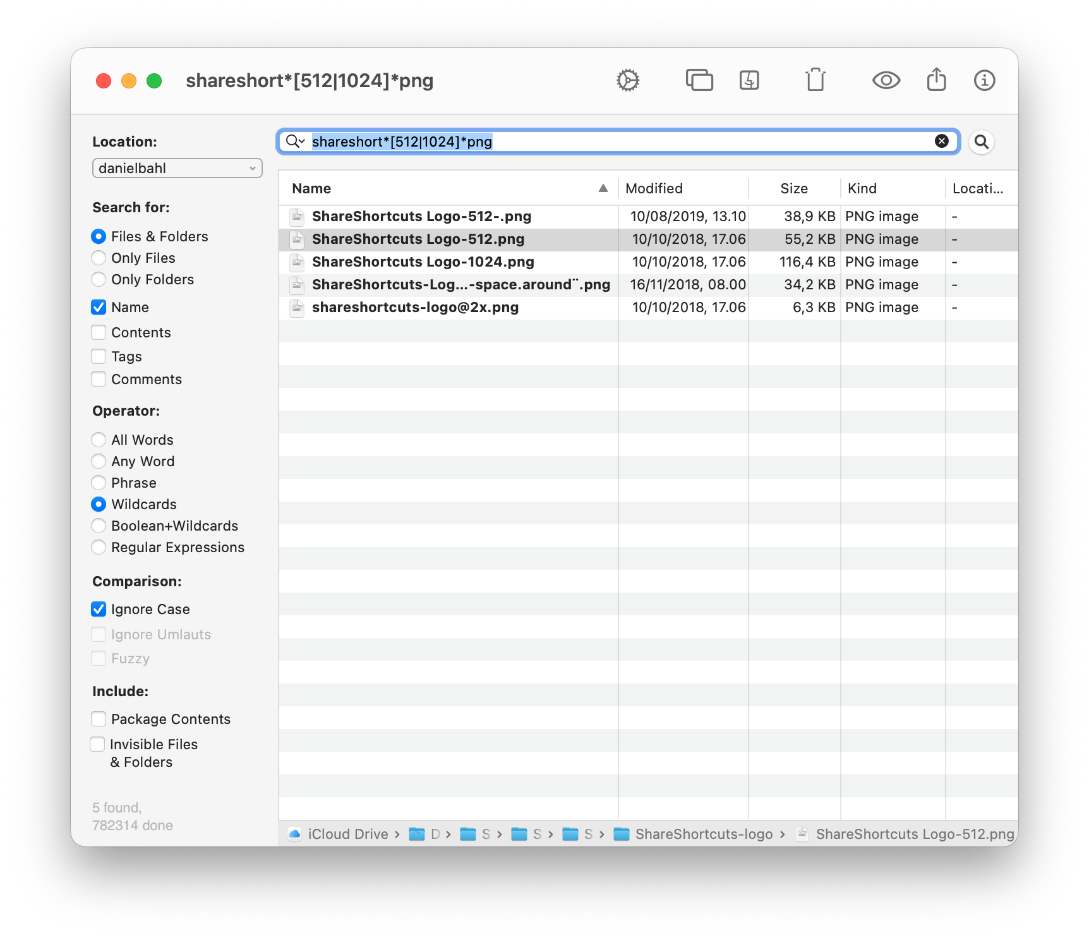Screen dimensions: 1089x940
Task: Click the new window toolbar icon
Action: pyautogui.click(x=699, y=80)
